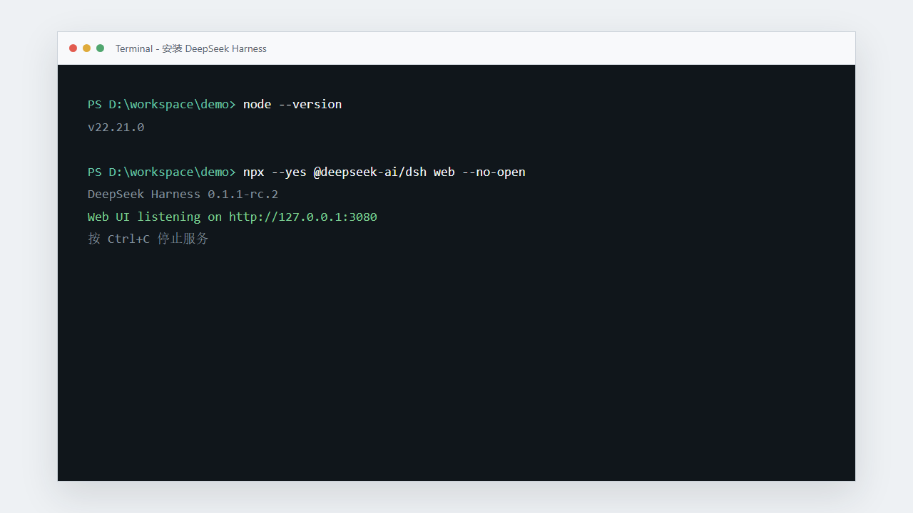Click the red close dot

point(73,48)
